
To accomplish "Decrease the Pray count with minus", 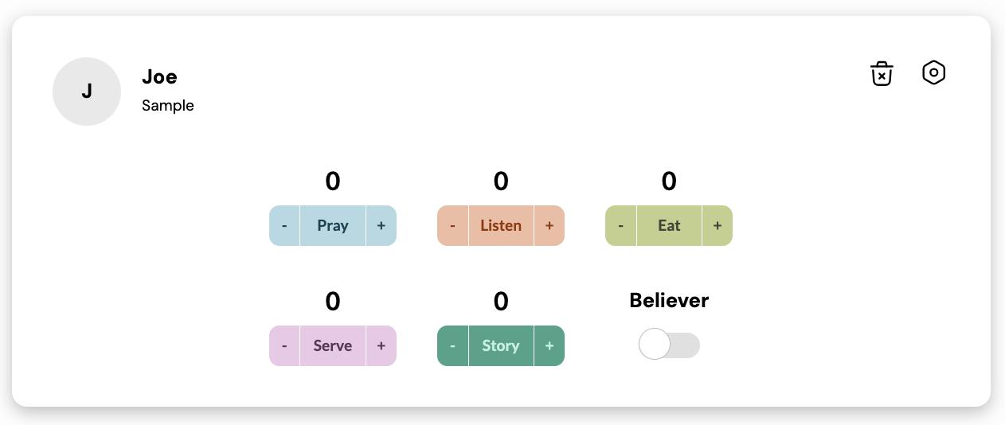I will tap(284, 225).
